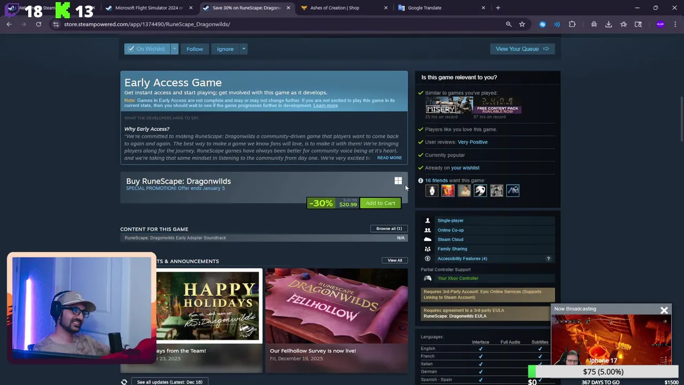The image size is (684, 385).
Task: Switch to Microsoft Flight Simulator 2024 tab
Action: click(149, 8)
